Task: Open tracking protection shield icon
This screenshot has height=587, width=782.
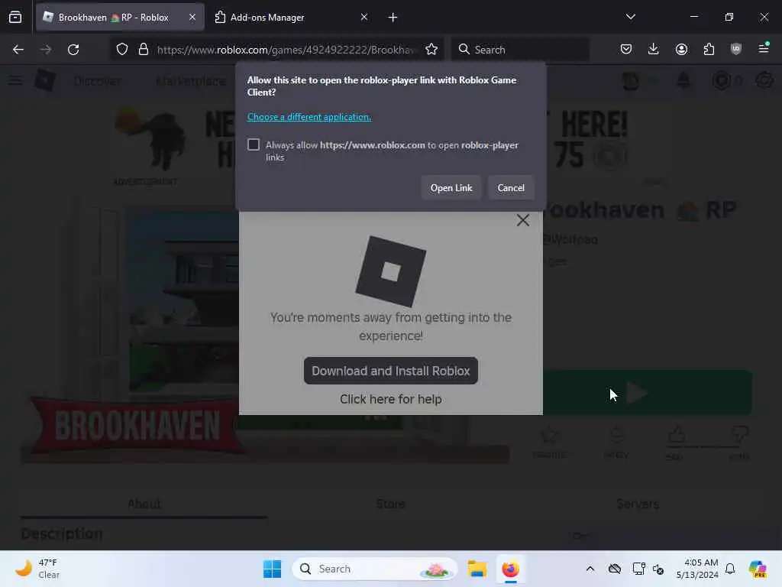Action: 122,49
